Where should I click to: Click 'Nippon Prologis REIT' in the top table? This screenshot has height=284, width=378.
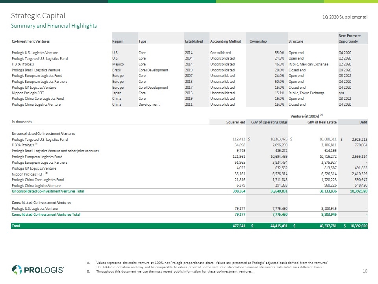28,93
